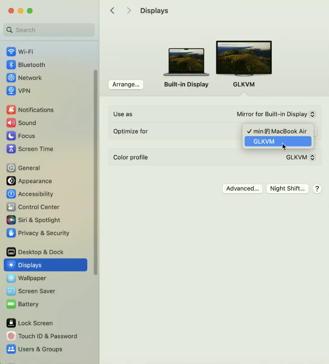This screenshot has height=364, width=329.
Task: Select the Appearance icon
Action: point(11,181)
